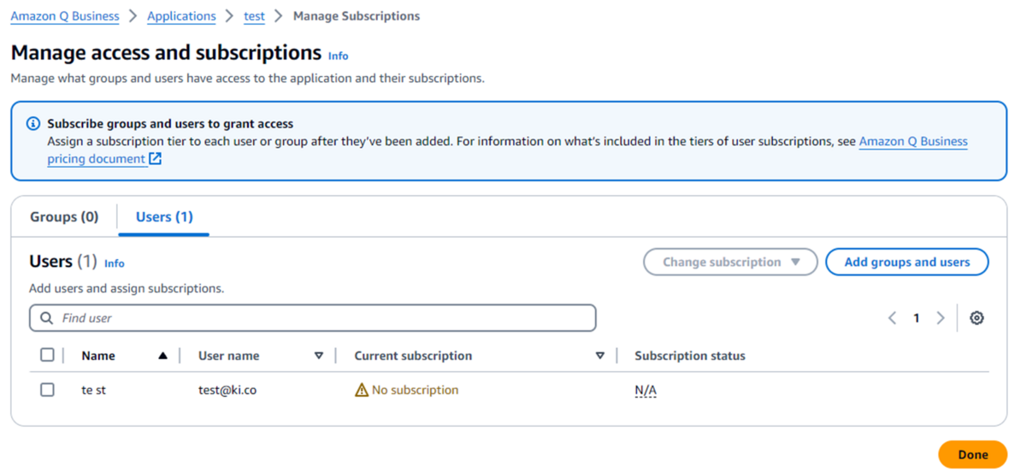The image size is (1026, 472).
Task: Click the info circle icon in the blue banner
Action: [33, 124]
